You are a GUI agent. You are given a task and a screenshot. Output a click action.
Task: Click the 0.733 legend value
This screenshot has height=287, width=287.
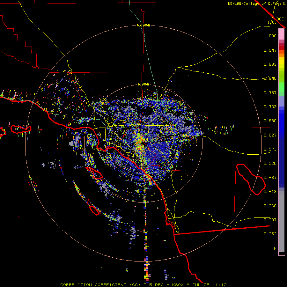(x=270, y=107)
